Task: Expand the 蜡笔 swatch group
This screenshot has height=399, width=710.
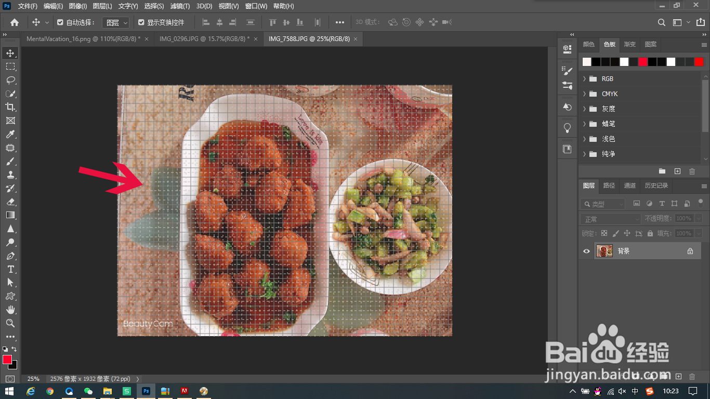Action: click(x=584, y=124)
